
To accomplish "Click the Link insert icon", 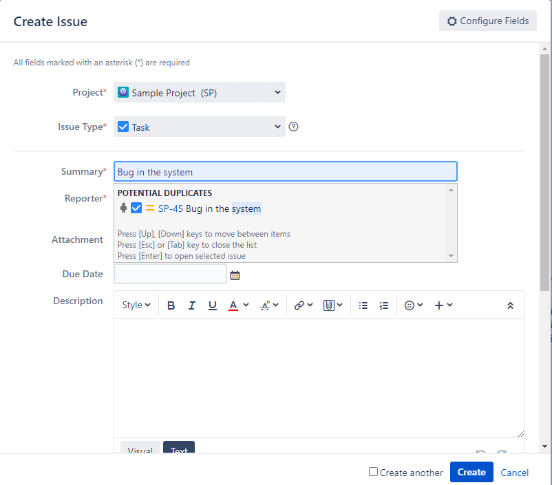I will (299, 305).
